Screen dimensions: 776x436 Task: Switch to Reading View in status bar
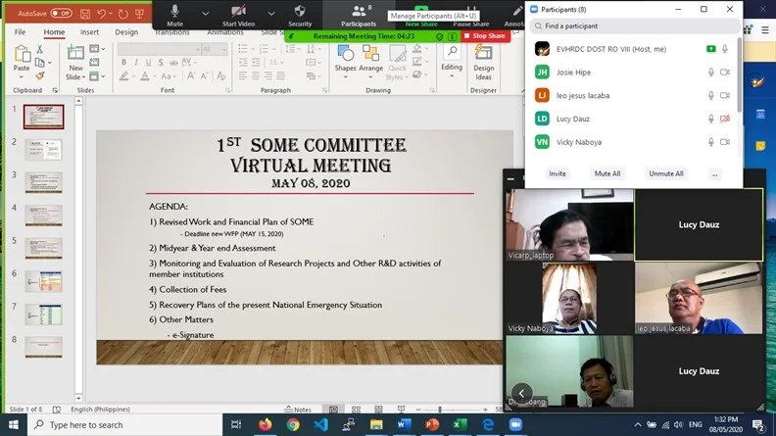[x=378, y=410]
